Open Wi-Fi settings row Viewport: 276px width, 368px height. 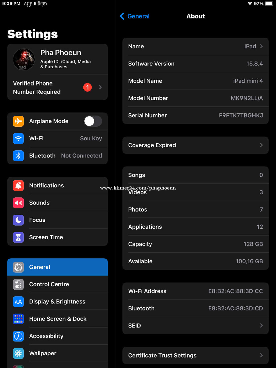(x=58, y=139)
